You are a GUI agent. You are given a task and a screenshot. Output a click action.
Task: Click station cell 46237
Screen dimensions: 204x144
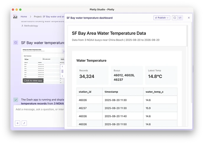[90, 108]
